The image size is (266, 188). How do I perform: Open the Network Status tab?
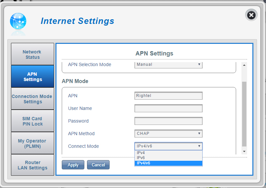coord(32,54)
